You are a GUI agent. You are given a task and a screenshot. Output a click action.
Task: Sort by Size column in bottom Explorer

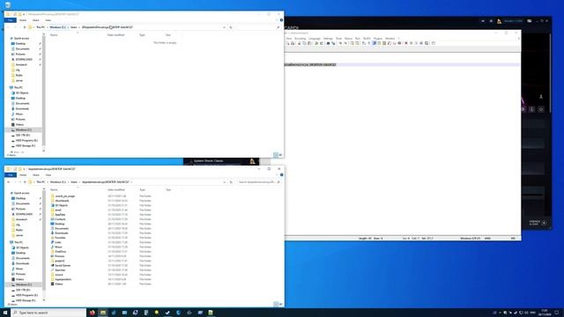(x=168, y=190)
